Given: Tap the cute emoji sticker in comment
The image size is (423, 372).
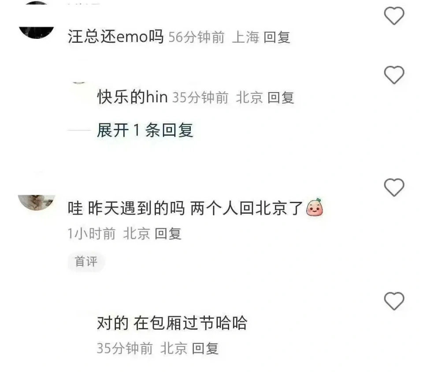Looking at the screenshot, I should click(x=315, y=208).
